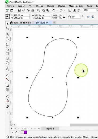
Task: Undo the last action
Action: [54, 10]
